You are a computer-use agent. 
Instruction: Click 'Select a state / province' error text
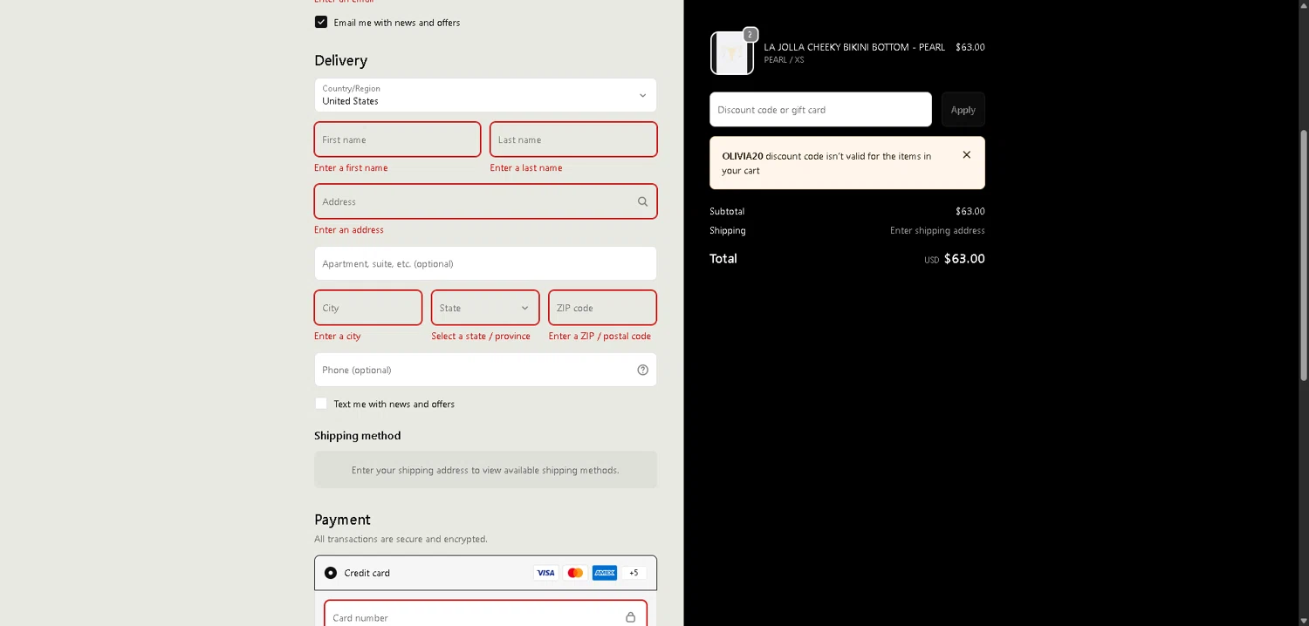(481, 337)
